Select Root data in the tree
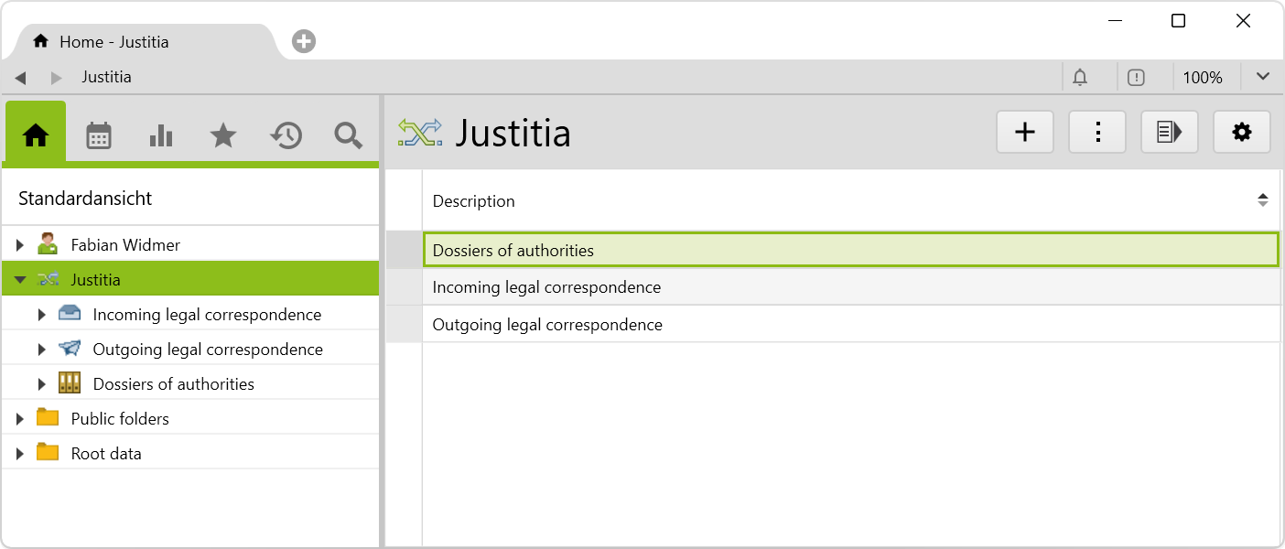 106,454
